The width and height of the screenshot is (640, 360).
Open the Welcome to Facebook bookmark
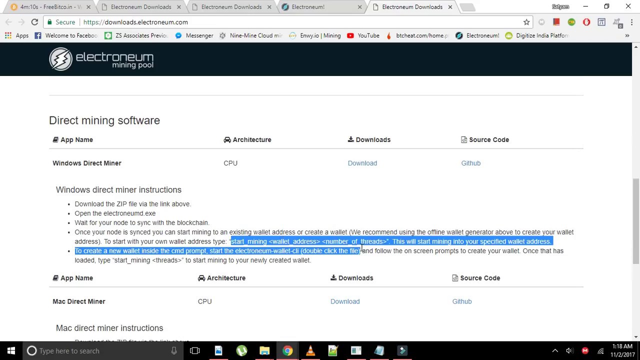[x=66, y=35]
